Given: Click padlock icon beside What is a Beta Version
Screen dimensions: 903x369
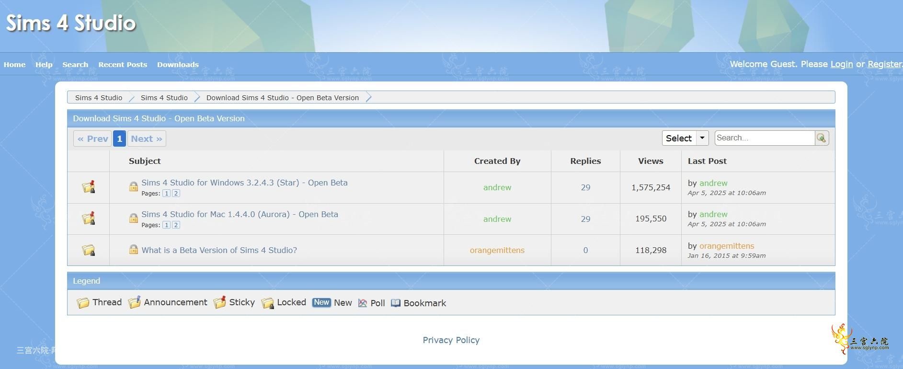Looking at the screenshot, I should 134,249.
